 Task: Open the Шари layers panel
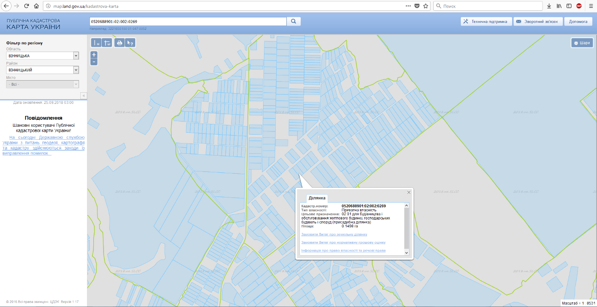[x=582, y=43]
